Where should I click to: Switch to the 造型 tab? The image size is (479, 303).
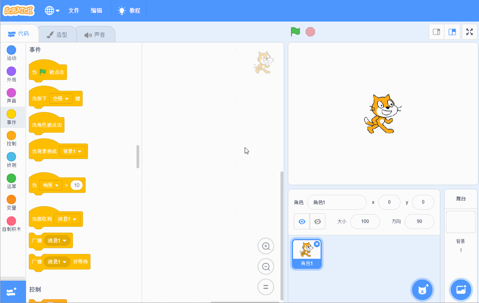tap(57, 35)
